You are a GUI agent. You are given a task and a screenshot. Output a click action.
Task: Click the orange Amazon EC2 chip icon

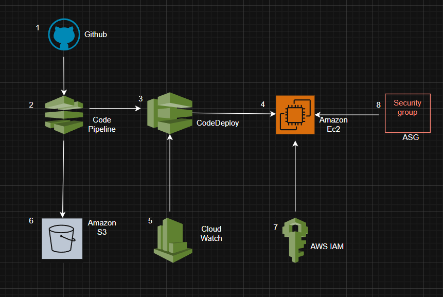click(295, 115)
